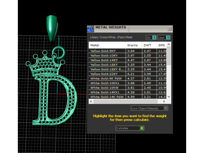Click the Metal column header

coord(107,45)
